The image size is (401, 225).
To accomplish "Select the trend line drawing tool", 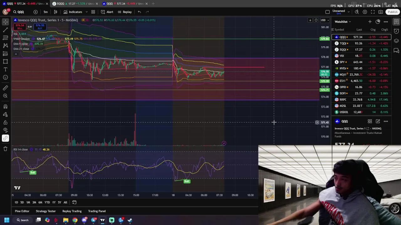I will (x=5, y=30).
